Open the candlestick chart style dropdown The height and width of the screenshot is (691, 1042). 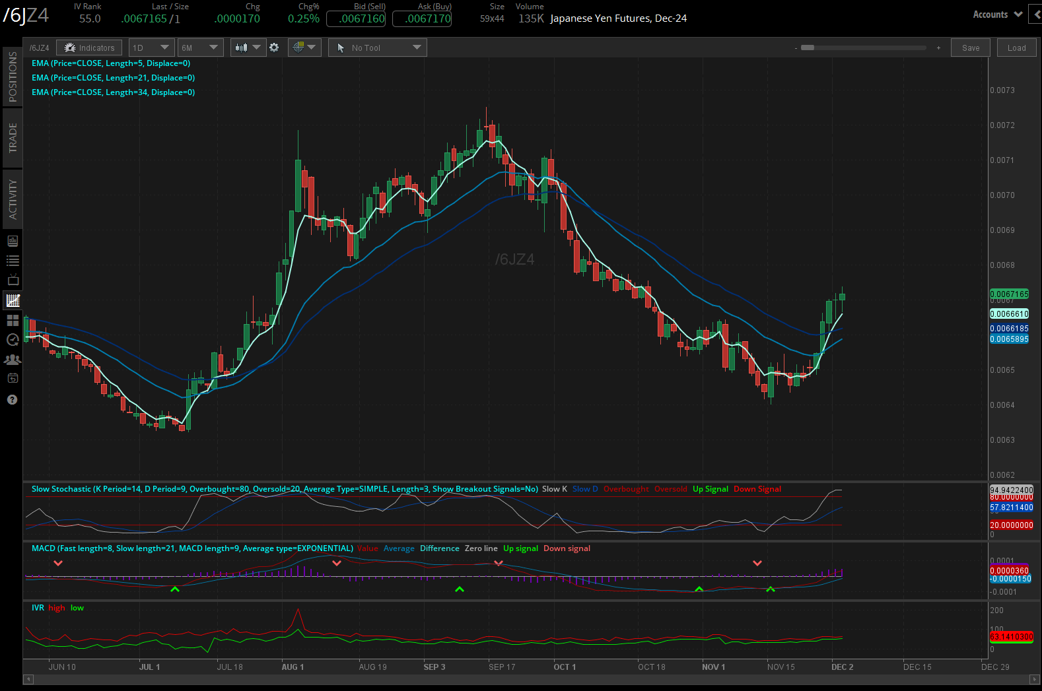[248, 48]
